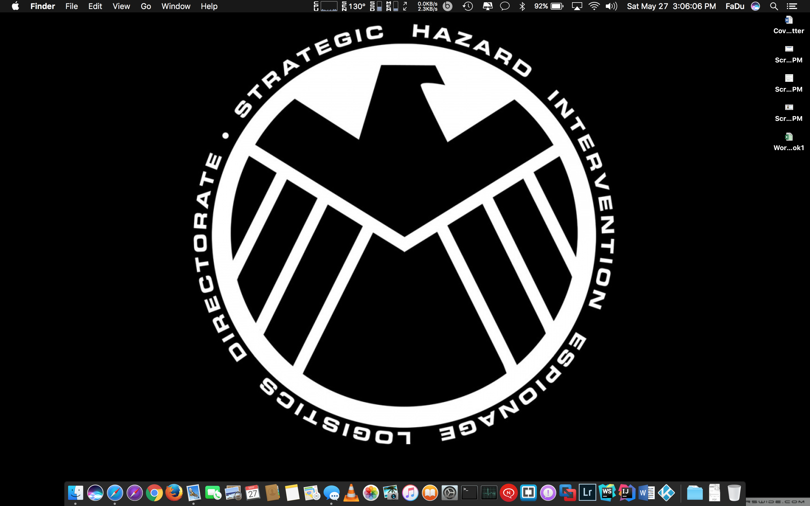810x506 pixels.
Task: Open the Beats audio menu bar icon
Action: [x=447, y=6]
